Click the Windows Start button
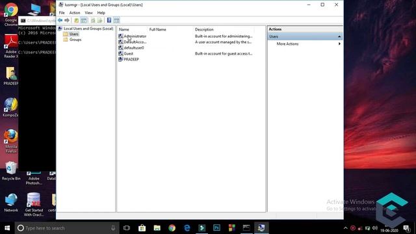Viewport: 416px width, 234px height. pyautogui.click(x=7, y=228)
